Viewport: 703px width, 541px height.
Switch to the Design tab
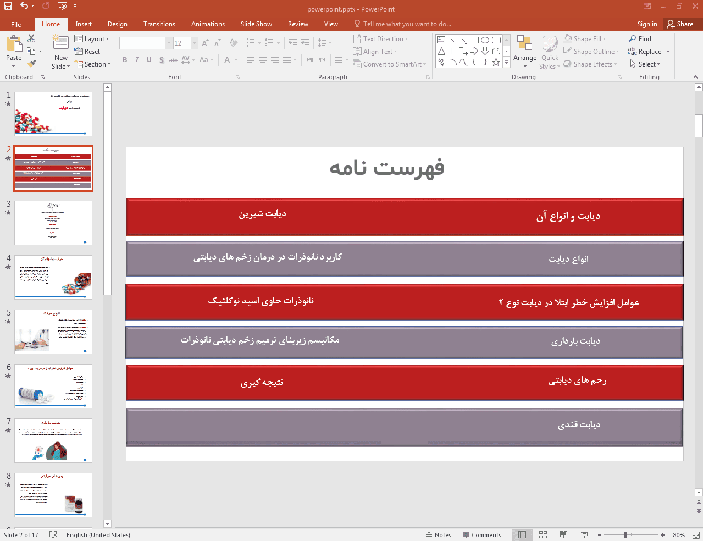click(x=117, y=24)
